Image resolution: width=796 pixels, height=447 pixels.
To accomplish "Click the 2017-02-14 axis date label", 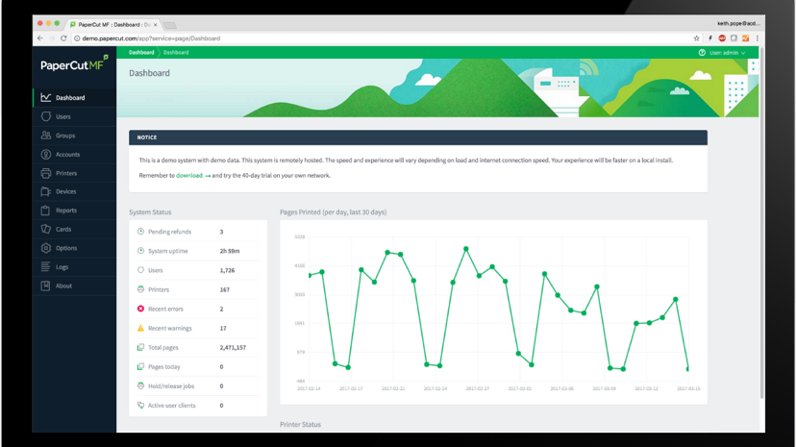I will click(x=309, y=388).
